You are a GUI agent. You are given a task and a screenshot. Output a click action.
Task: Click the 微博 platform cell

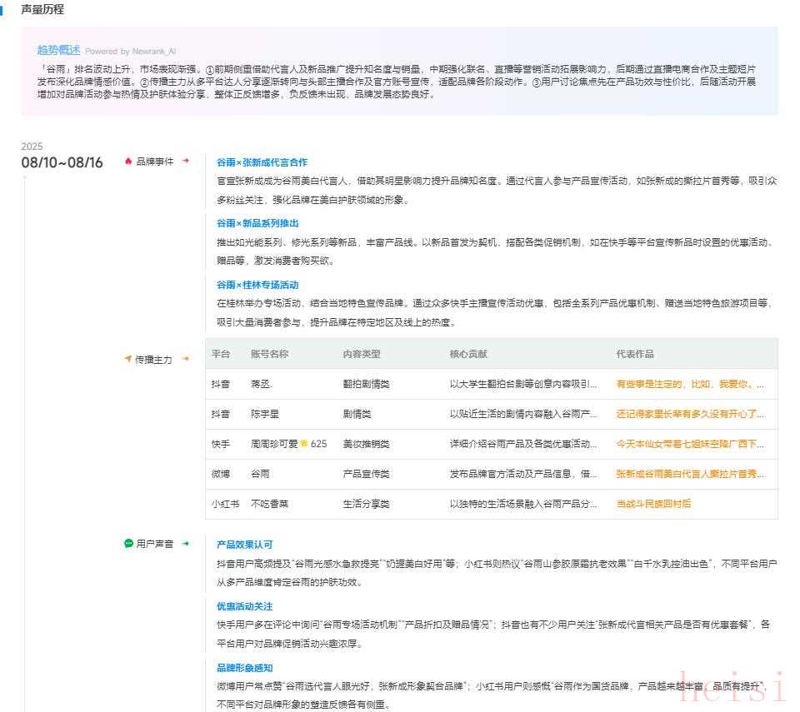(221, 475)
